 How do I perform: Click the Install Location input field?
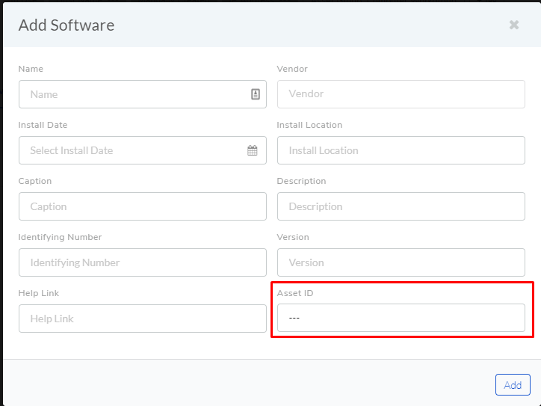click(401, 150)
